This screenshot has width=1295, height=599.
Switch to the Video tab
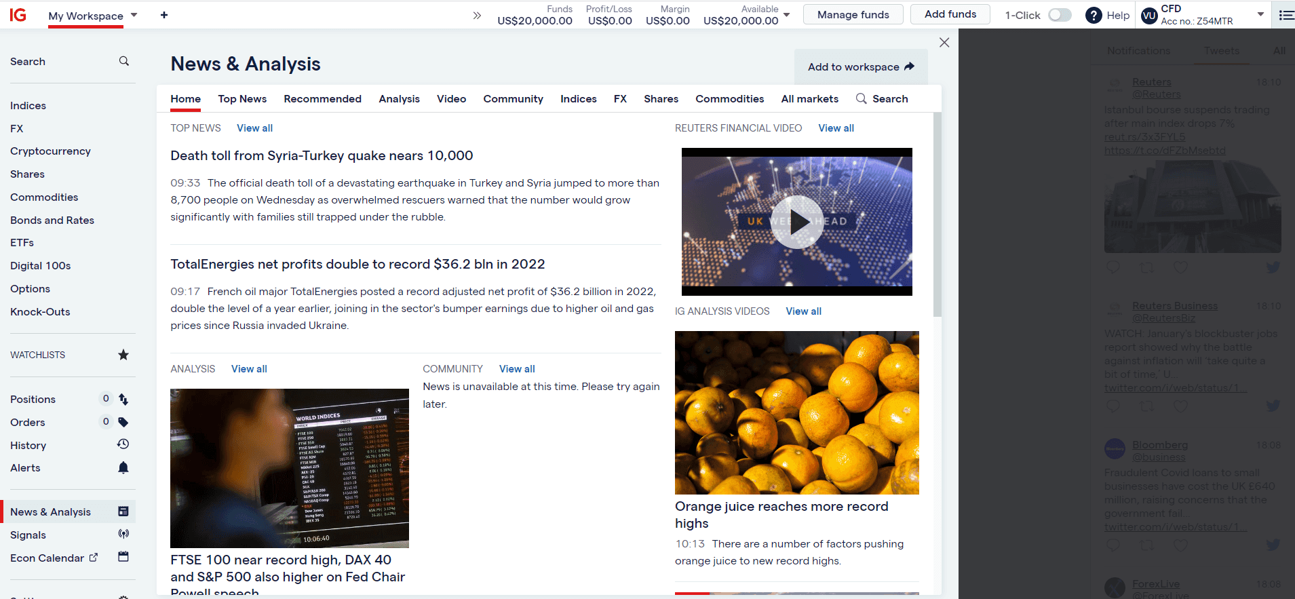[452, 99]
